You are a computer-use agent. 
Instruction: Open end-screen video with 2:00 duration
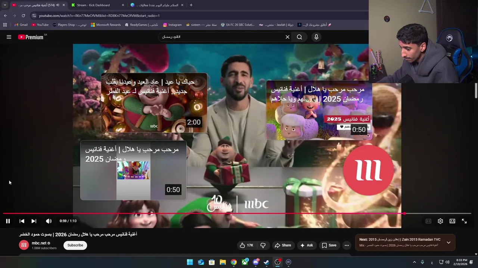(154, 103)
